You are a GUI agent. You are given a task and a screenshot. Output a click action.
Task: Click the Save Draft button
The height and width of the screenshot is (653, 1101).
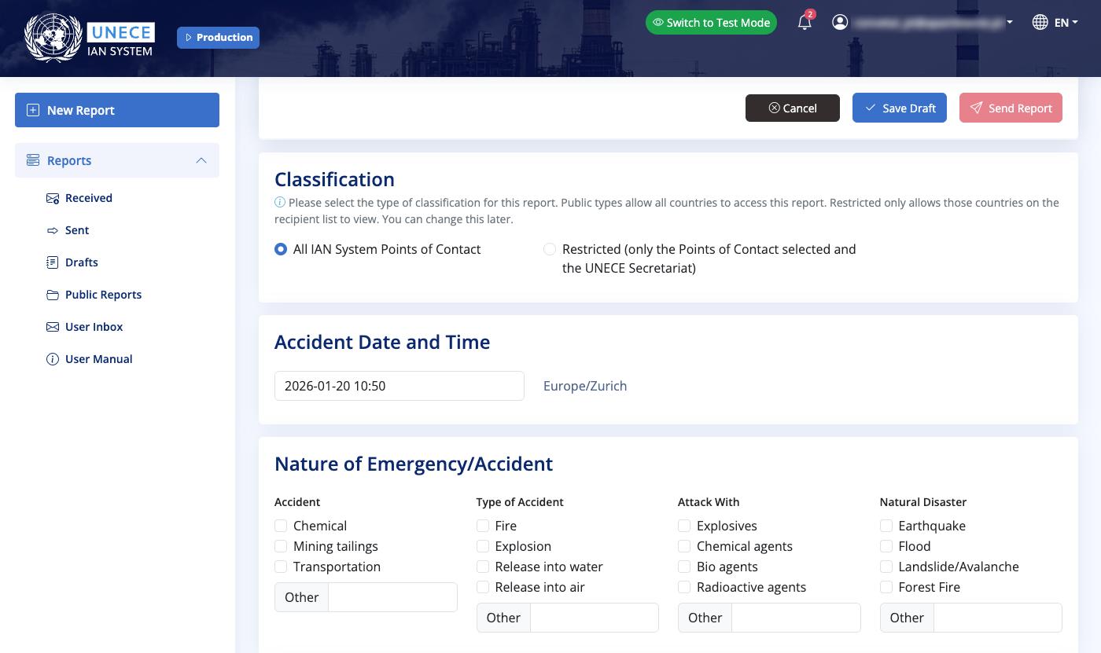coord(899,108)
